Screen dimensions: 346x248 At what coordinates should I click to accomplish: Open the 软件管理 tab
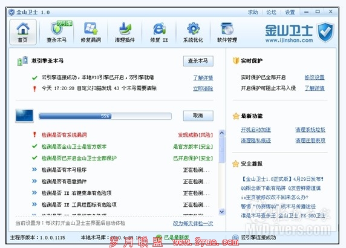point(227,32)
